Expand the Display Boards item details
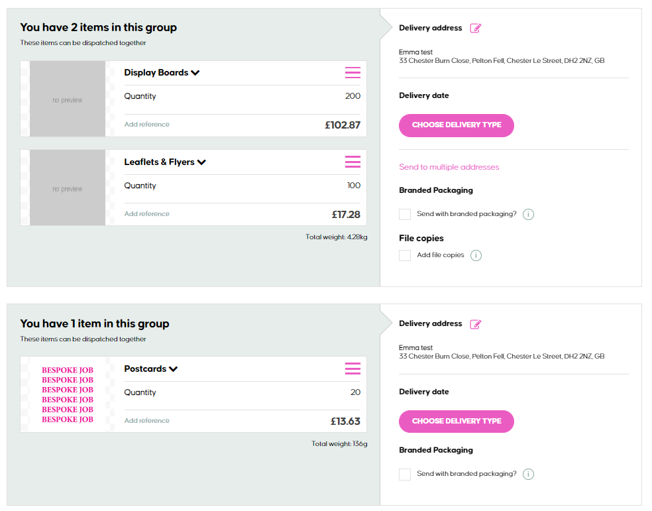This screenshot has height=511, width=652. pyautogui.click(x=195, y=73)
